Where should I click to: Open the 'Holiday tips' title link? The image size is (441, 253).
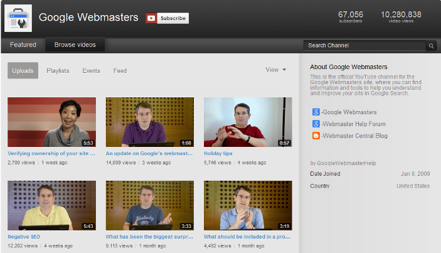click(x=218, y=153)
